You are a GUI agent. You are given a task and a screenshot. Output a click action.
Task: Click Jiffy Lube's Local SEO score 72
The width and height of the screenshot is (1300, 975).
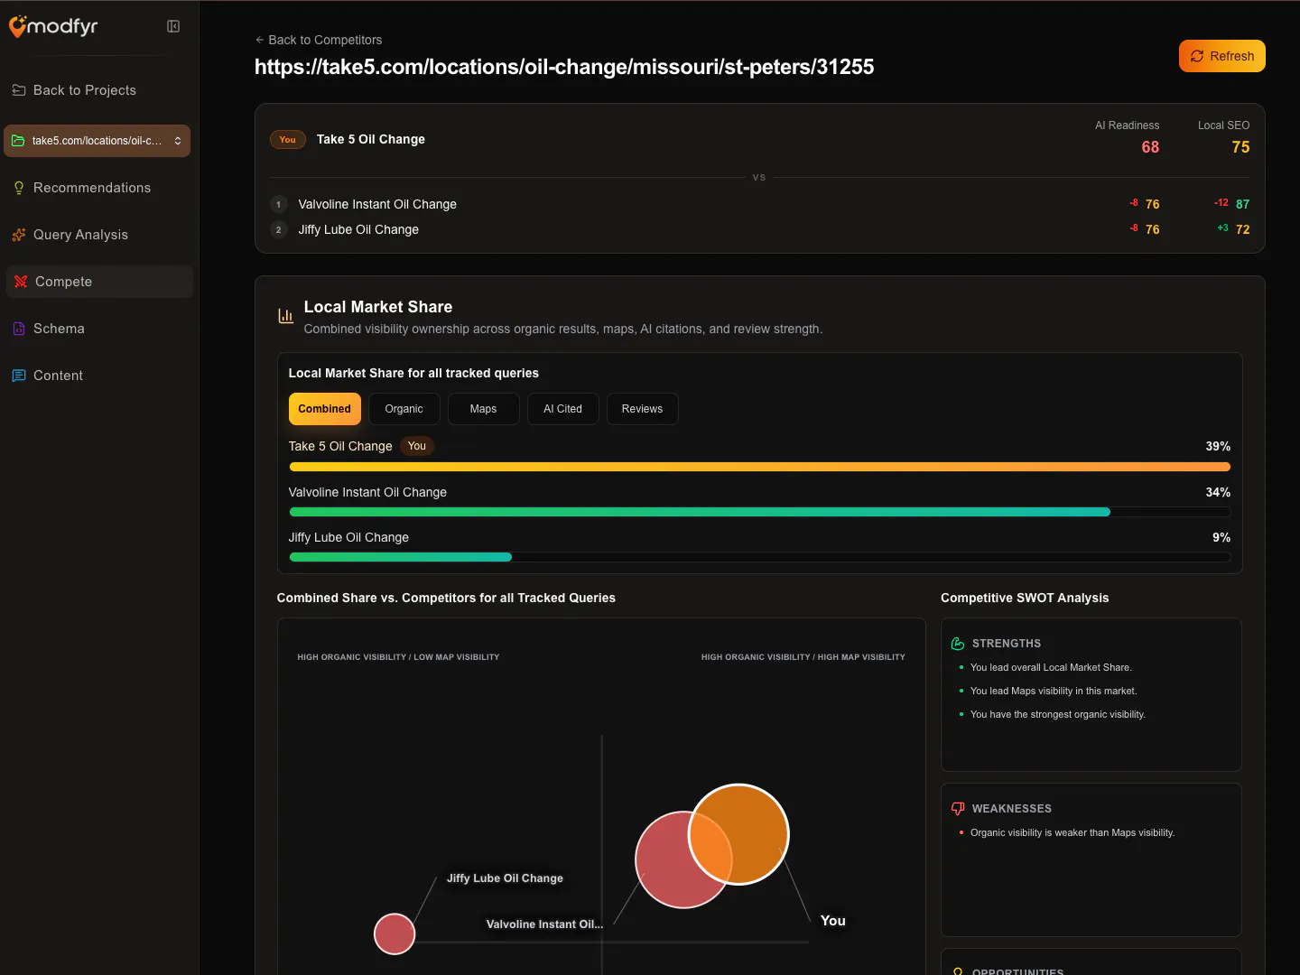pos(1243,229)
